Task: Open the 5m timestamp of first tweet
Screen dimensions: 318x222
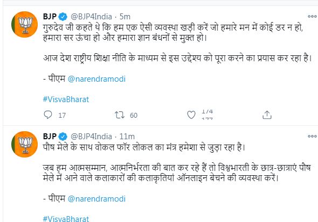Action: 125,17
